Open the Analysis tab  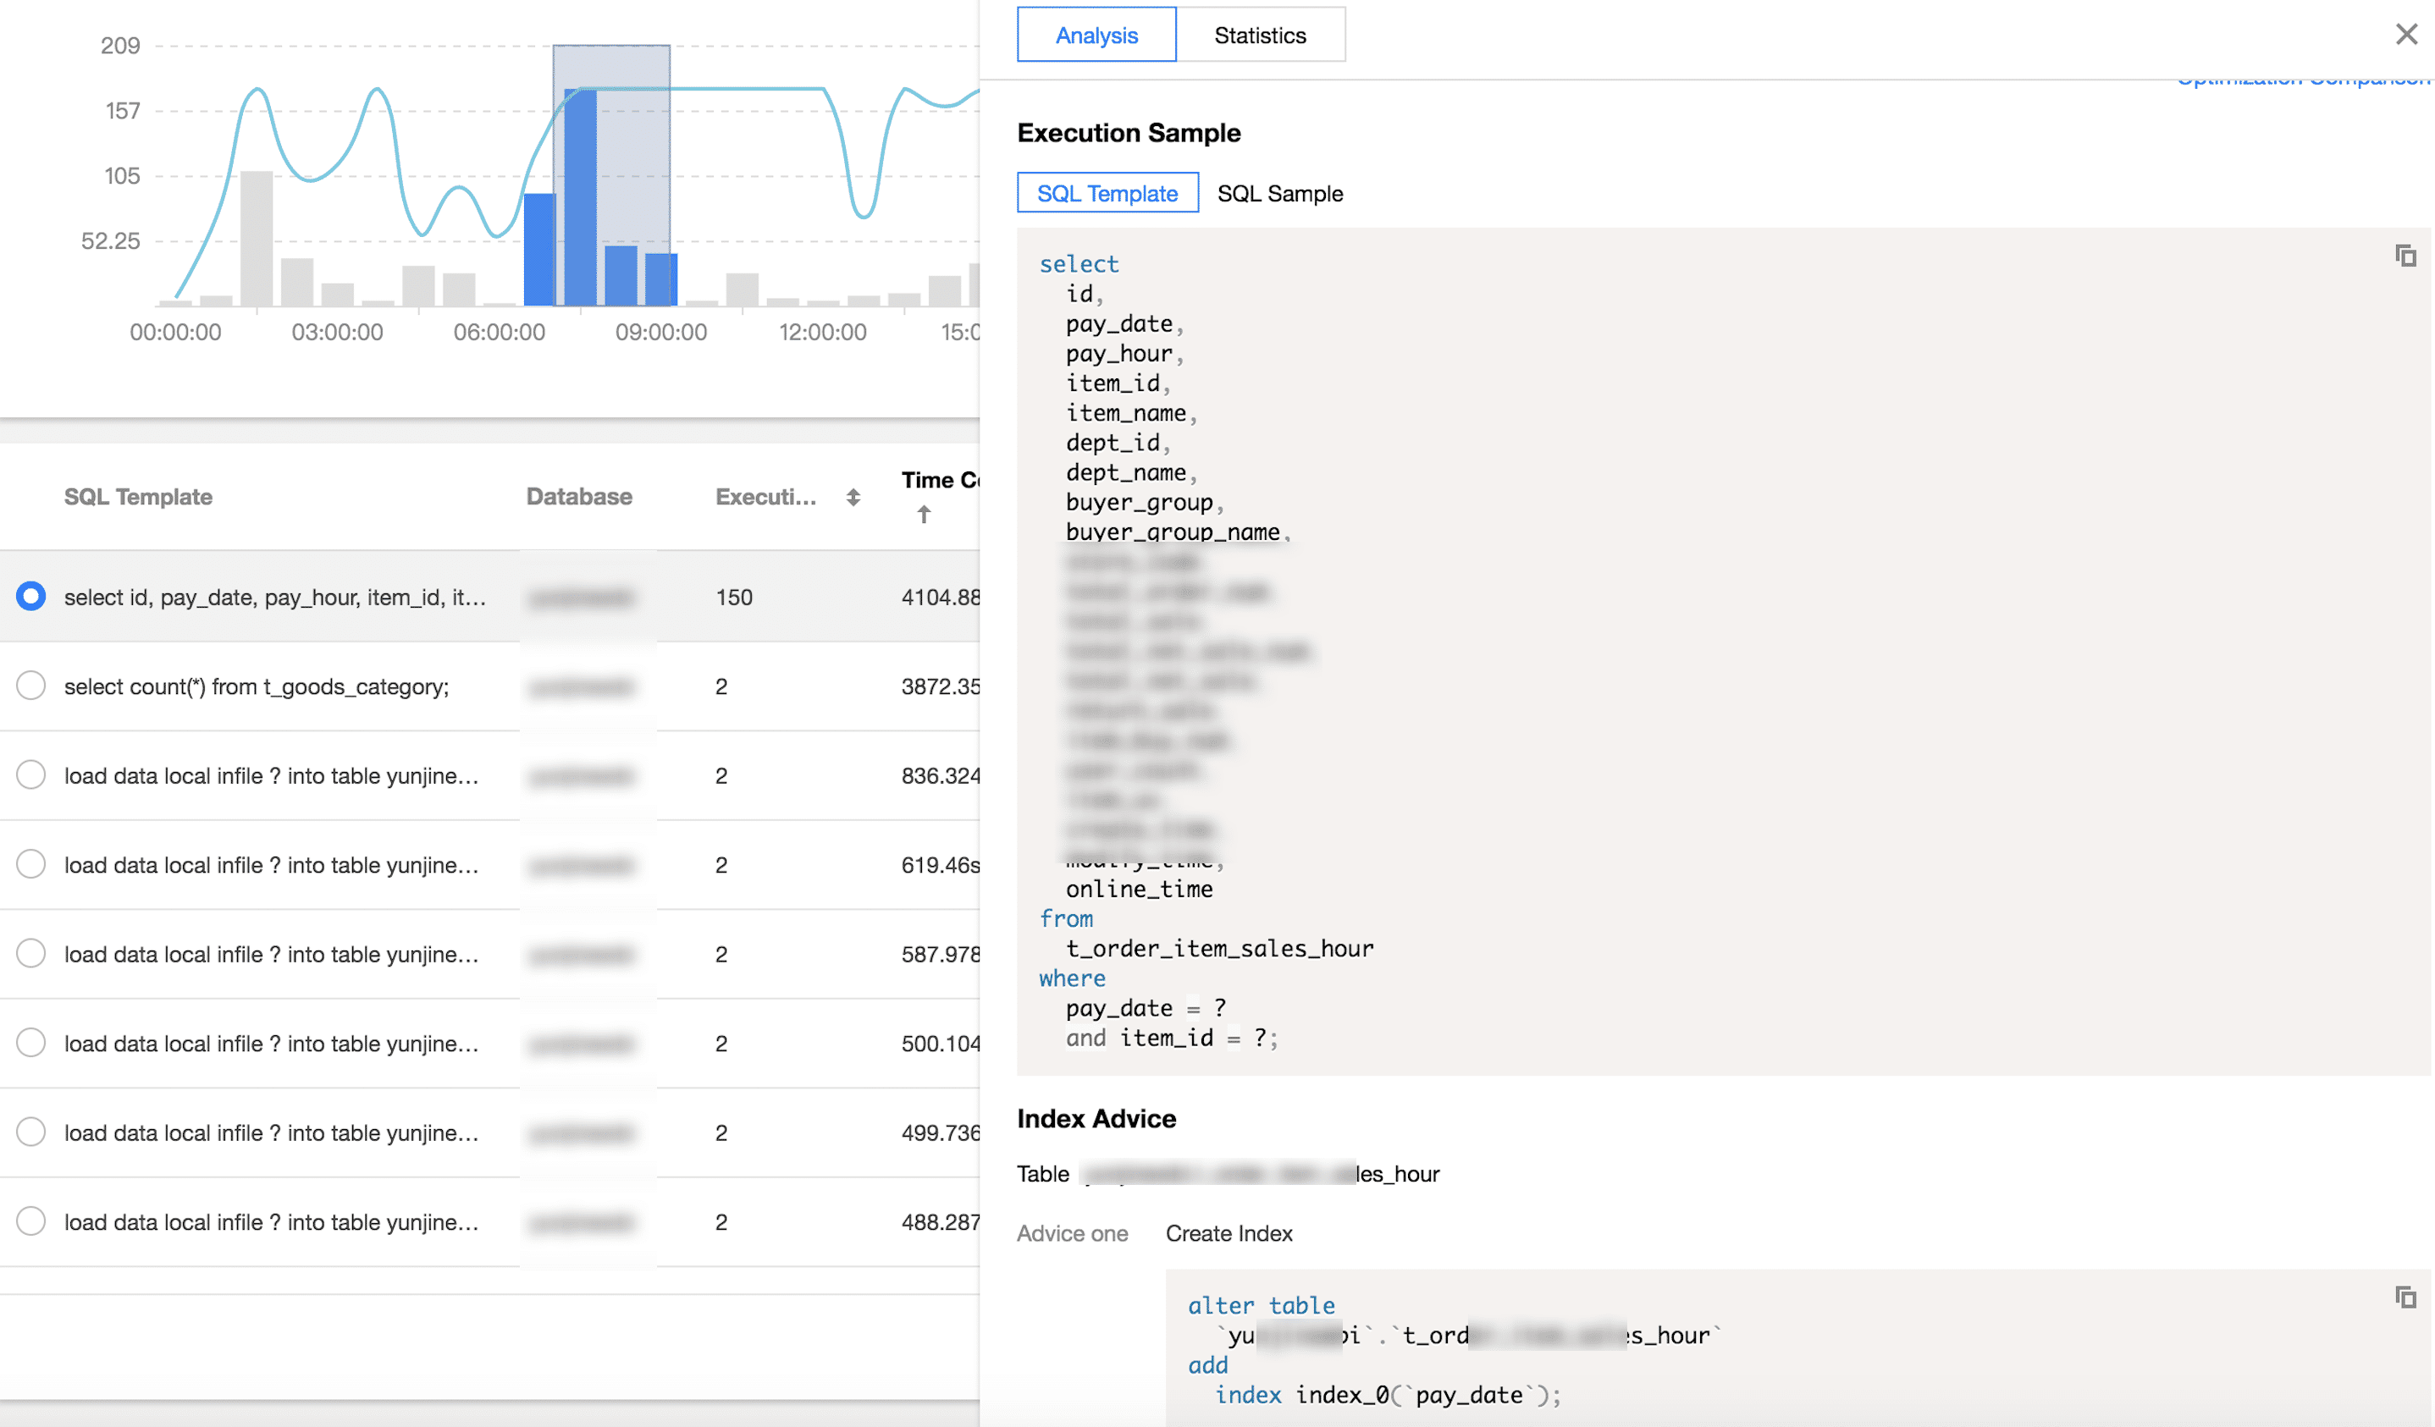click(x=1096, y=36)
